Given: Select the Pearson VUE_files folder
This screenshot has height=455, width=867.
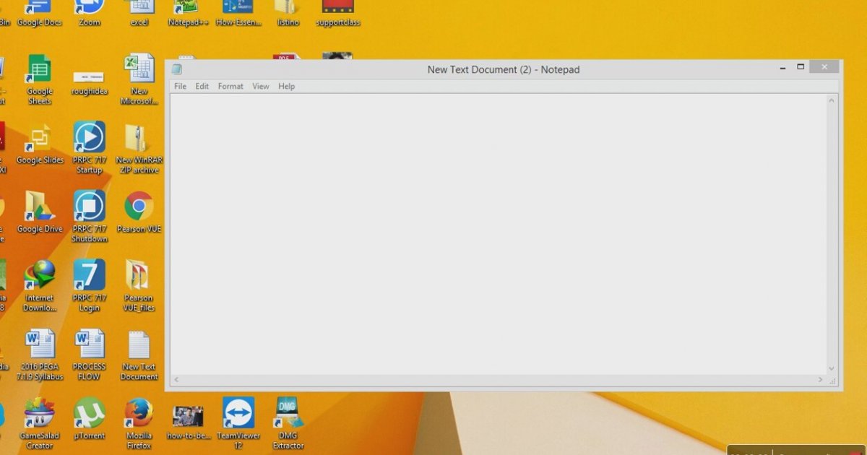Looking at the screenshot, I should 139,285.
